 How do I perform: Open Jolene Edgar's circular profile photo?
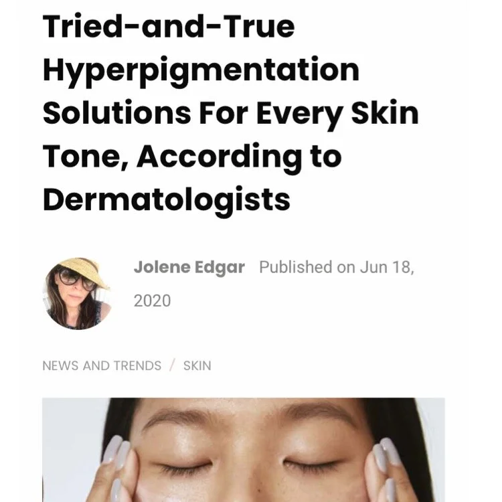78,294
